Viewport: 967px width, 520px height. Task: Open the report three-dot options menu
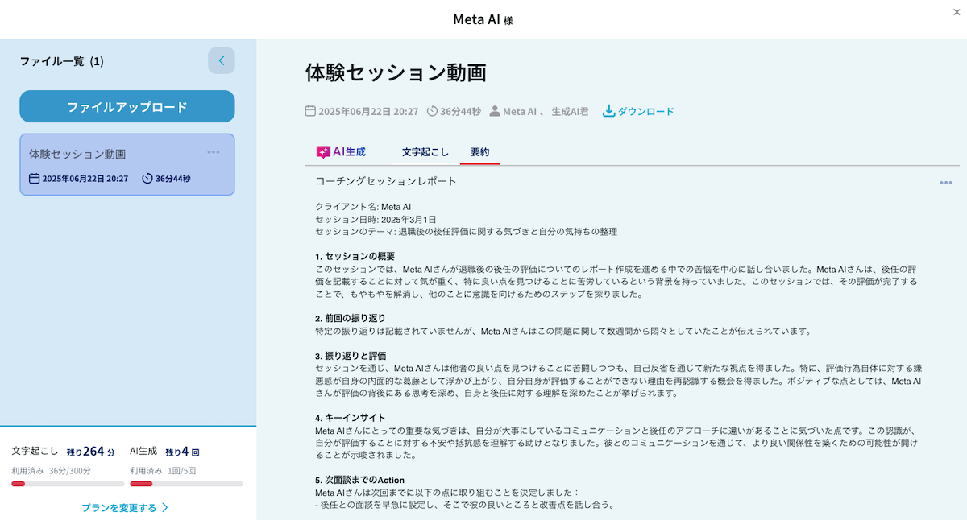(946, 183)
